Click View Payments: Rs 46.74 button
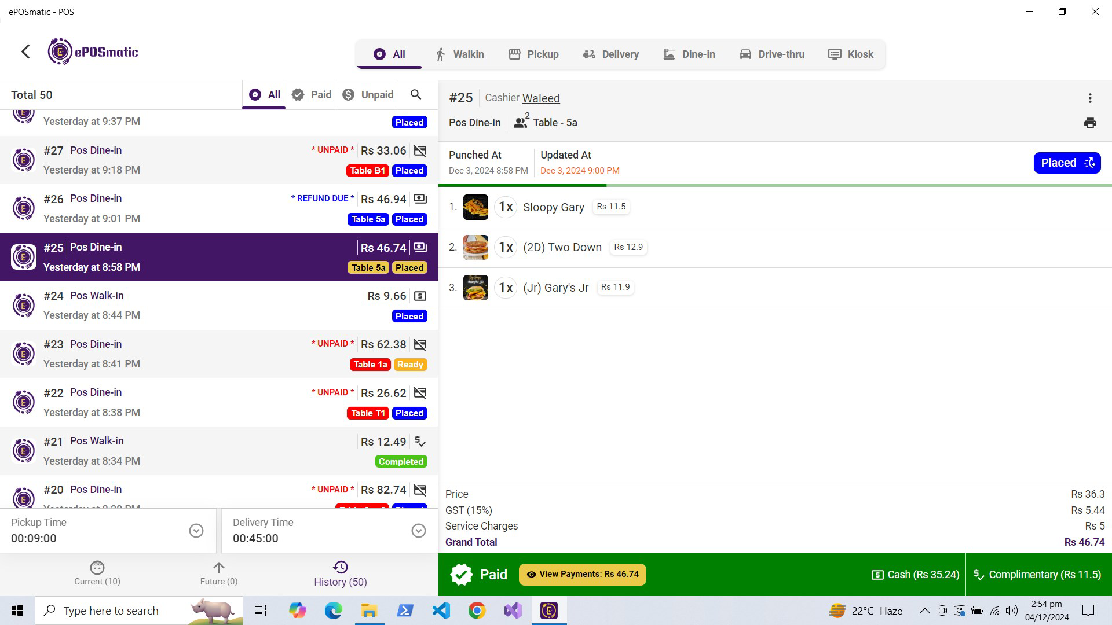1112x625 pixels. pos(582,575)
